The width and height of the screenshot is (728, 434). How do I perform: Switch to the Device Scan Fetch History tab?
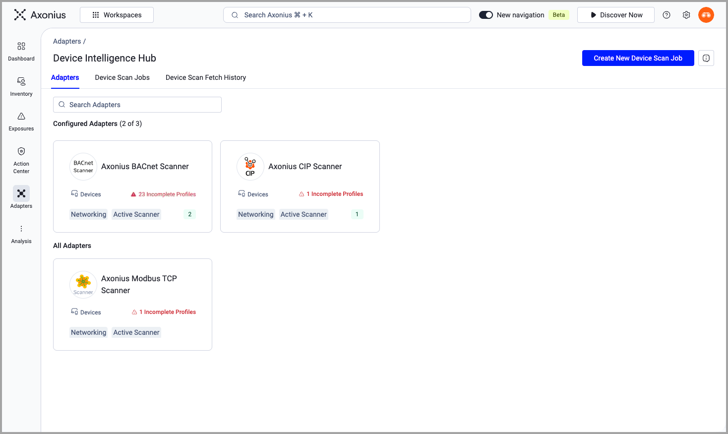206,77
